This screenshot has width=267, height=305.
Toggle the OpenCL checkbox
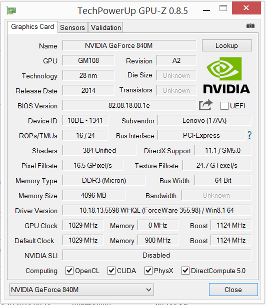(69, 271)
